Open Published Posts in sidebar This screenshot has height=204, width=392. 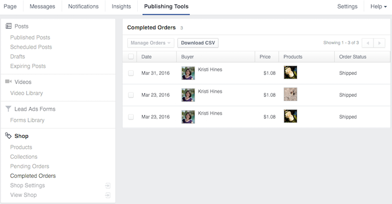click(x=30, y=37)
